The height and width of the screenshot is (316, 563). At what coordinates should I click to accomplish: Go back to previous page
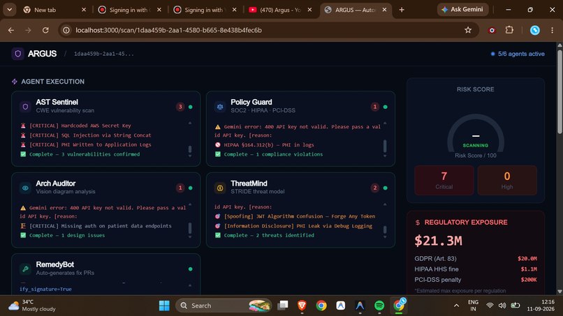[11, 30]
